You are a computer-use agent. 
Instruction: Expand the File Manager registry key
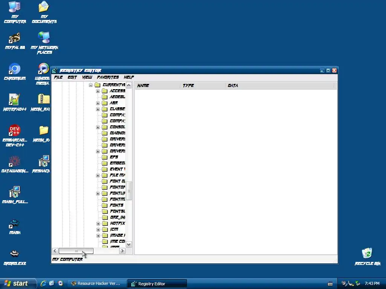[x=98, y=175]
